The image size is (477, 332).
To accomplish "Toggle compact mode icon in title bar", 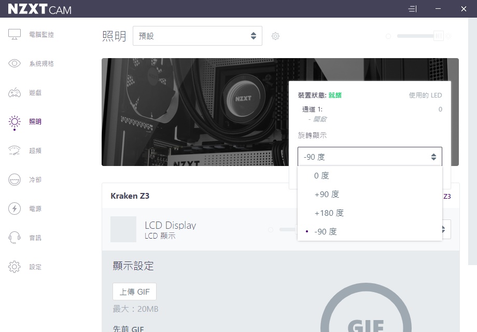I will (x=412, y=9).
